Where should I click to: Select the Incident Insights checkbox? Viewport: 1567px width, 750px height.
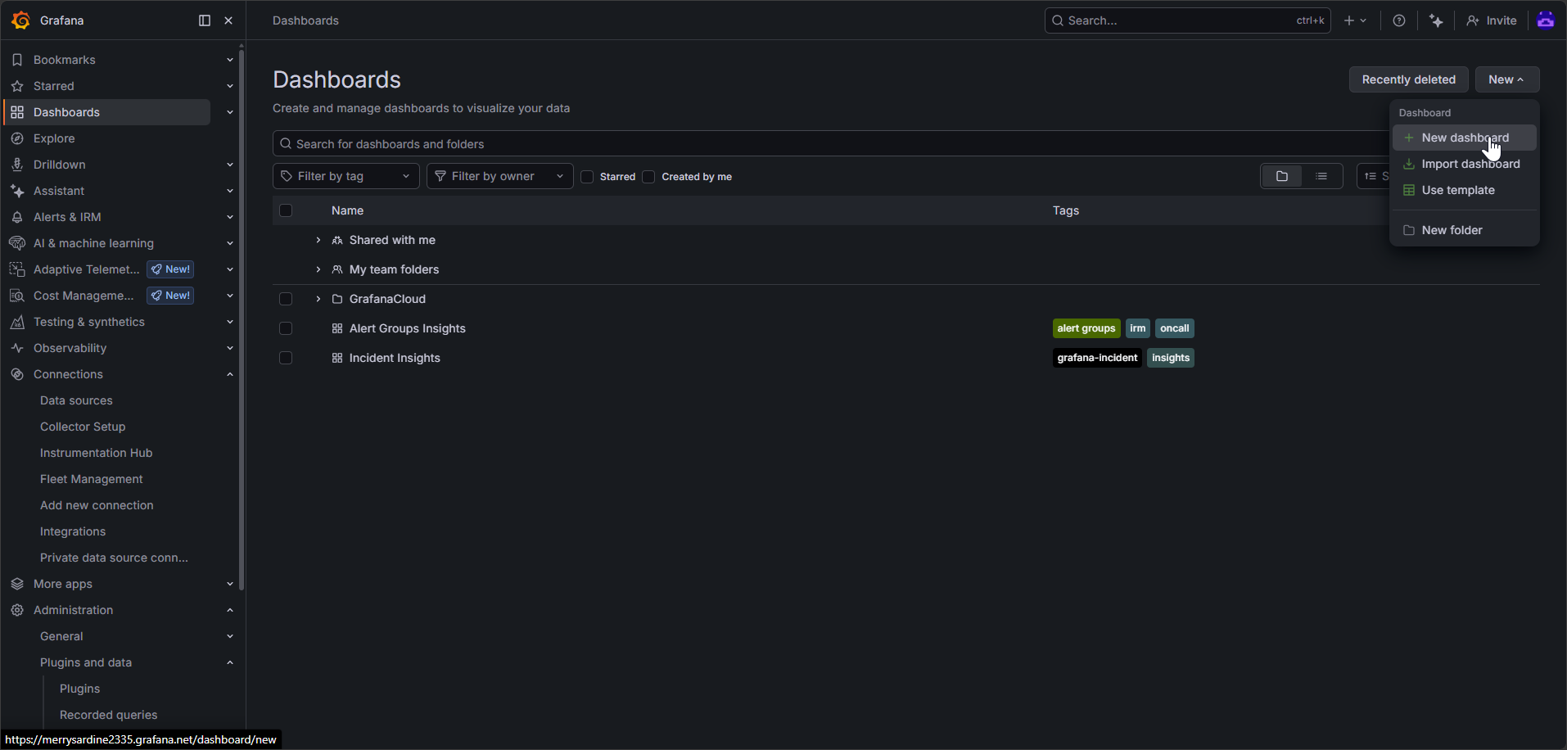pyautogui.click(x=286, y=358)
